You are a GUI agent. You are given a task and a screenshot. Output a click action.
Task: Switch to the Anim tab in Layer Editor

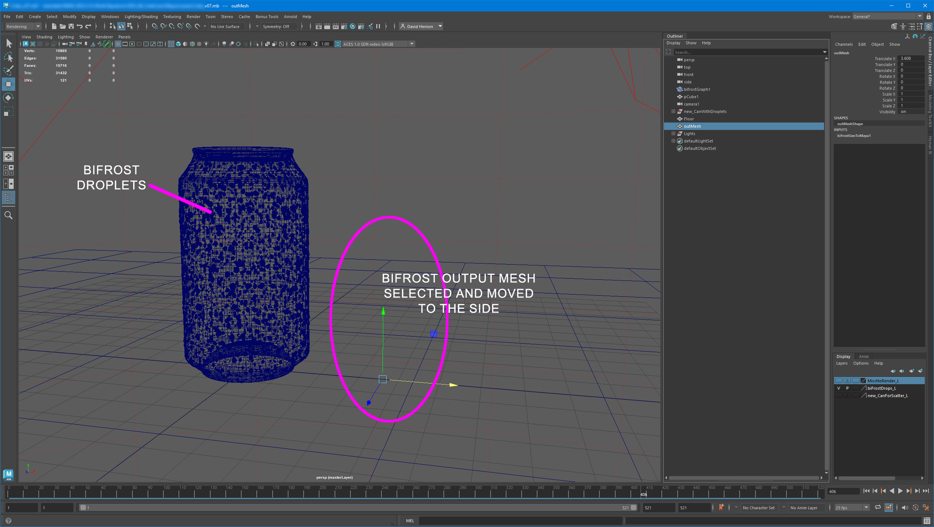tap(864, 356)
